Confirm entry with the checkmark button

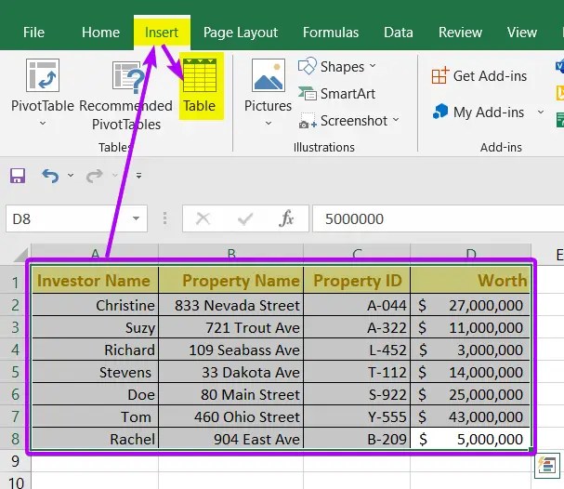point(245,218)
